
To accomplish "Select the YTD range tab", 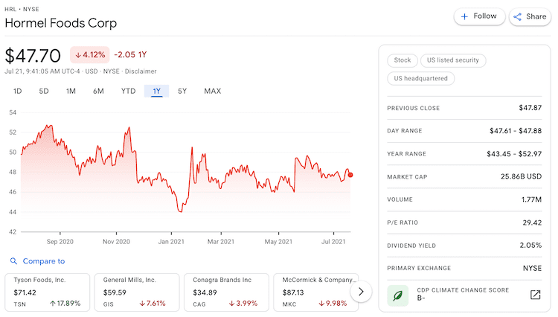I will point(128,91).
